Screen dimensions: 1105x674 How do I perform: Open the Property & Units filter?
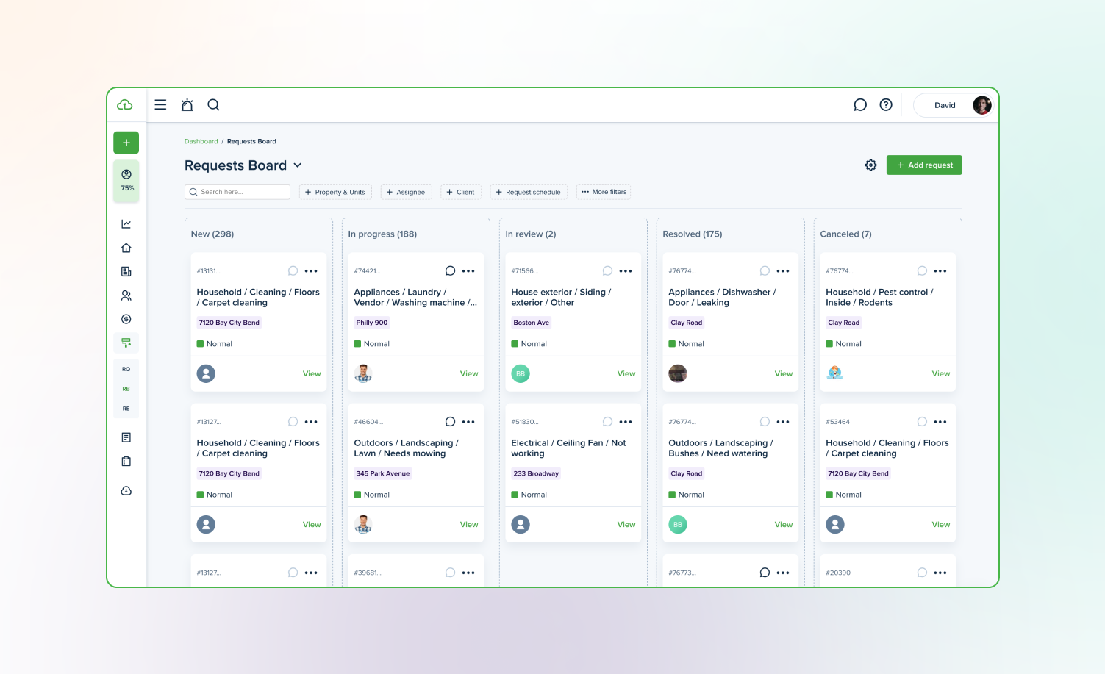[335, 192]
